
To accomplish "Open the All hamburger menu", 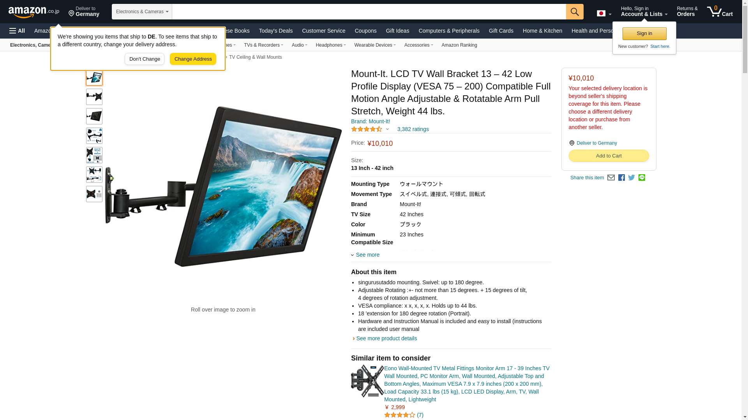I will (17, 31).
